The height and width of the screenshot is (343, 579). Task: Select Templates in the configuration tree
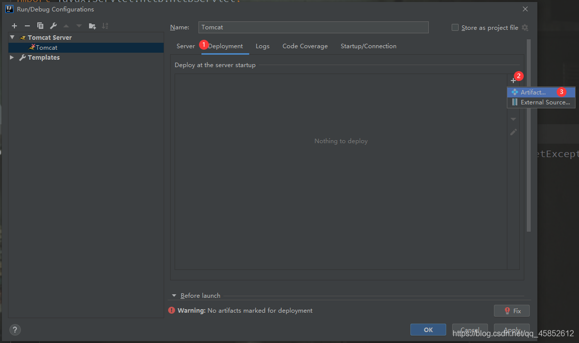tap(44, 57)
